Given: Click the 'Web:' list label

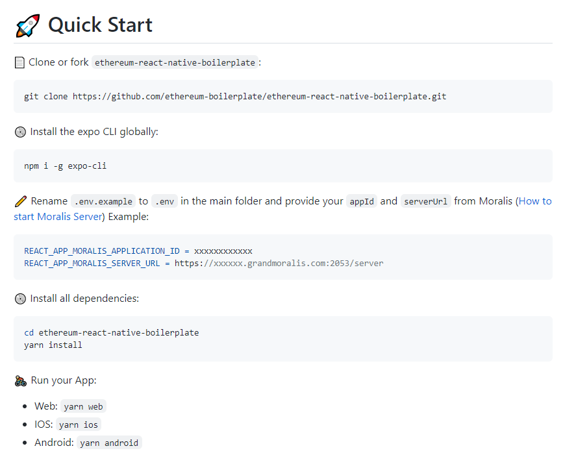Looking at the screenshot, I should 46,406.
